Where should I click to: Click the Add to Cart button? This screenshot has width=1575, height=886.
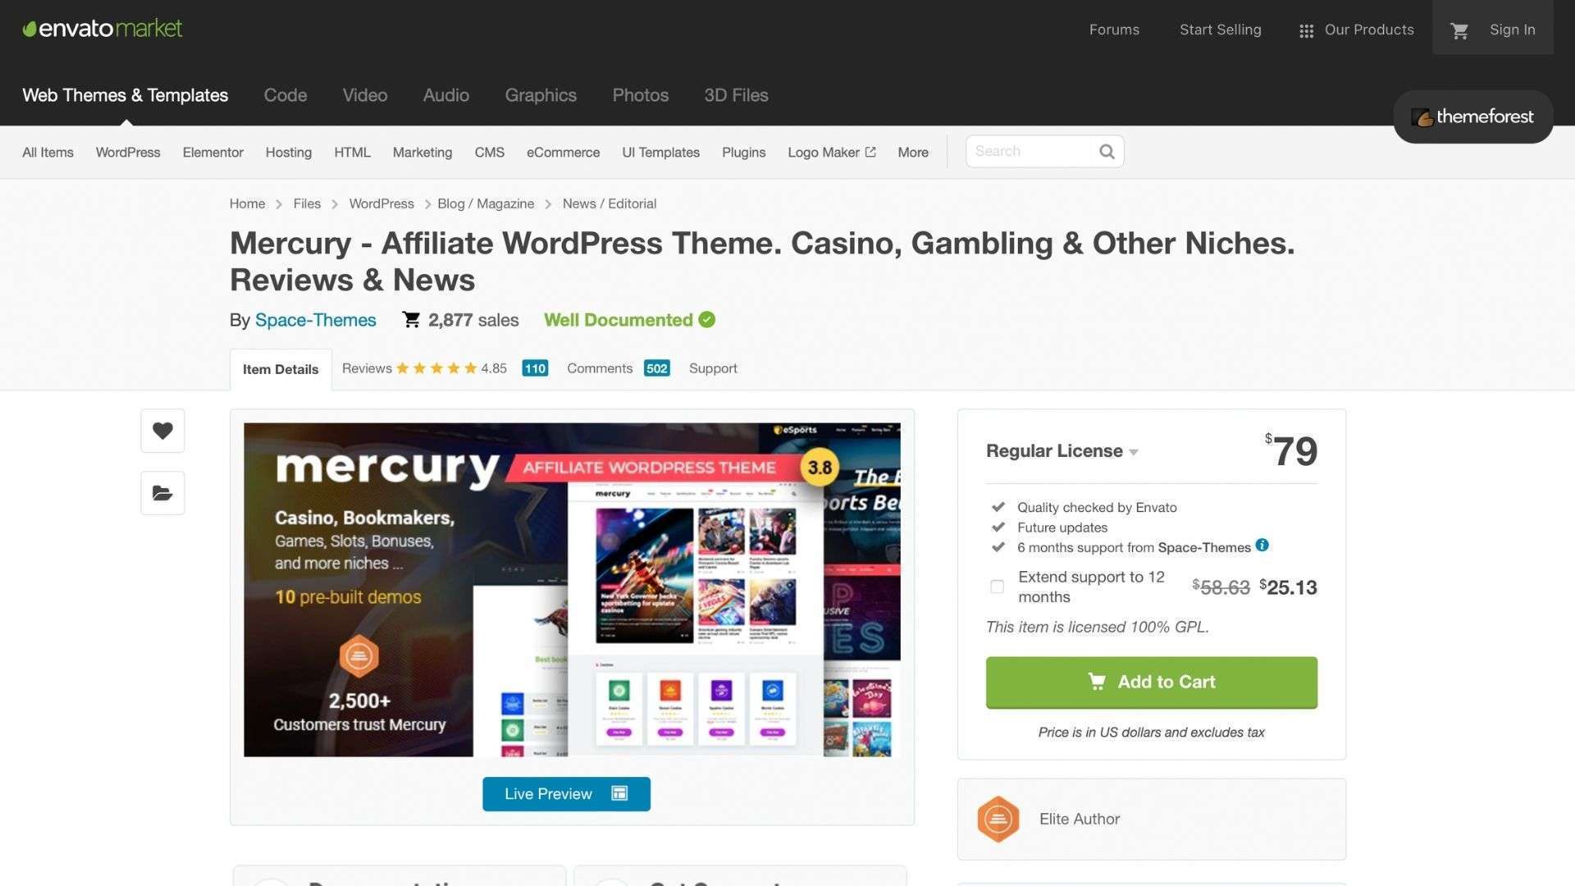[1151, 683]
